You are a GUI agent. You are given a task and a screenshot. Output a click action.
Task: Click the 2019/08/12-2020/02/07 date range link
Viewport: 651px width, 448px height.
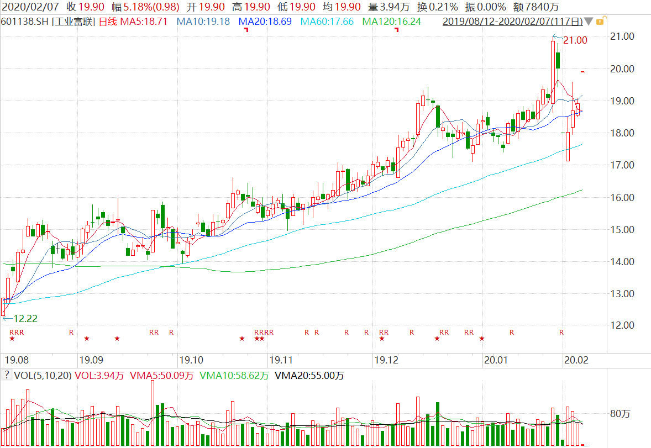click(x=513, y=22)
